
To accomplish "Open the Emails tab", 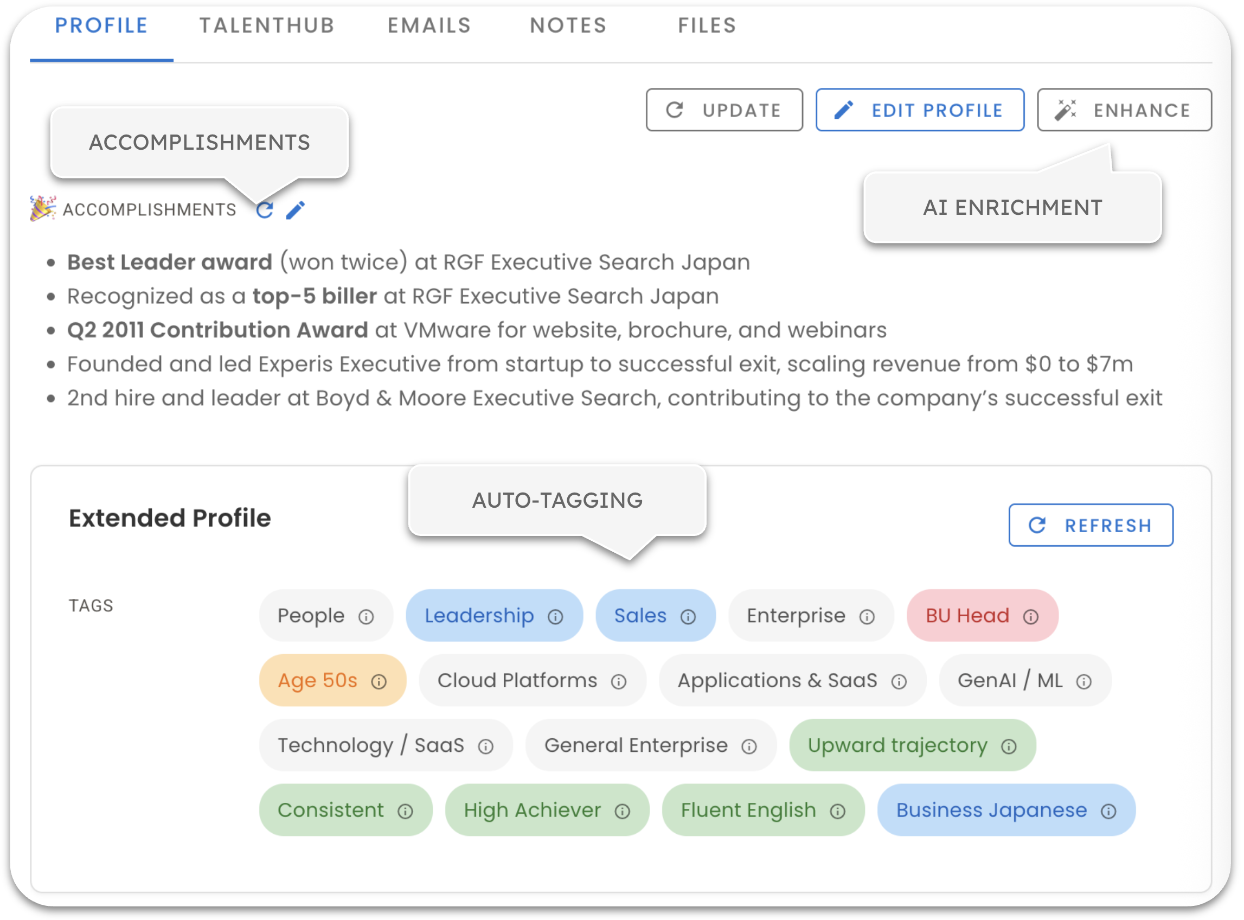I will (429, 25).
